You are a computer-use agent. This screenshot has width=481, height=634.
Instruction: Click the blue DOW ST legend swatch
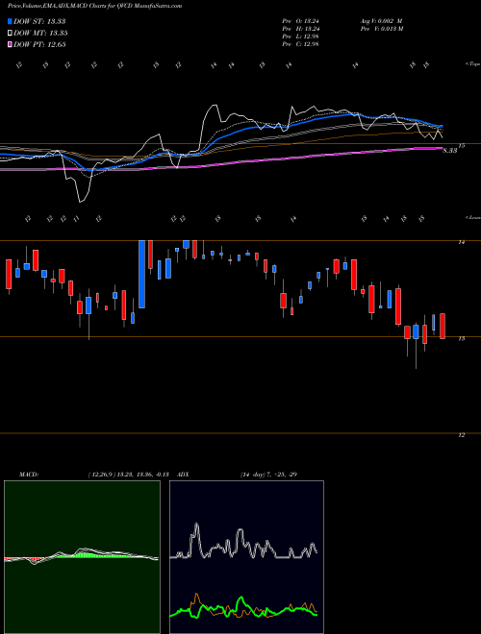[x=10, y=21]
